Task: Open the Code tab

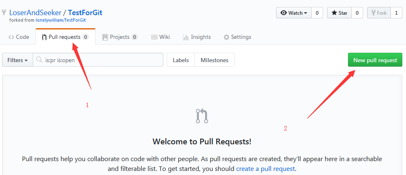Action: [x=19, y=37]
